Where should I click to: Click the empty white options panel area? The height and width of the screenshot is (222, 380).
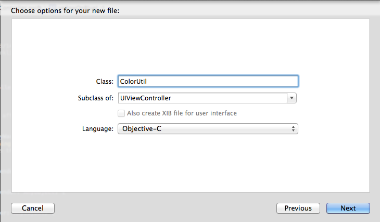click(x=191, y=46)
